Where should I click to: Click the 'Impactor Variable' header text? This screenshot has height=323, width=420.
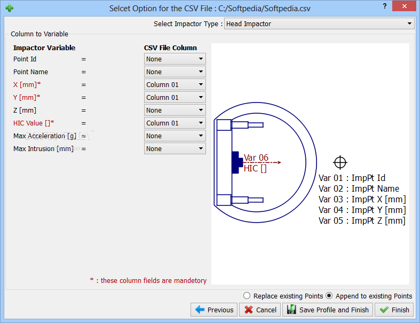44,48
